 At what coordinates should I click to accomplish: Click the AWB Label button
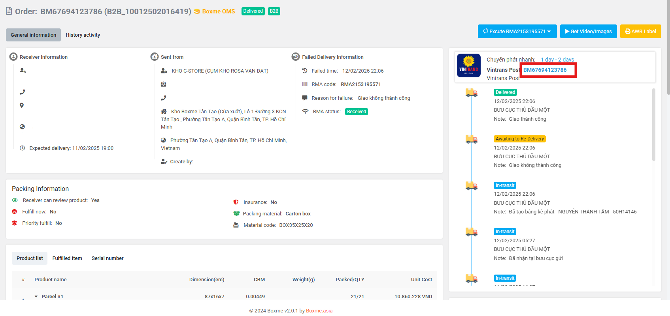[x=640, y=32]
